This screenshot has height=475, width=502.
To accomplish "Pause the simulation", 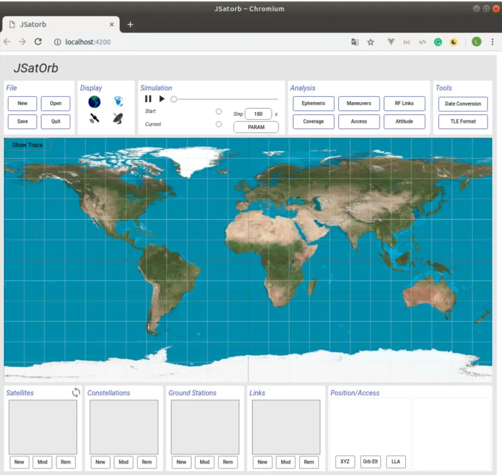I will point(148,99).
